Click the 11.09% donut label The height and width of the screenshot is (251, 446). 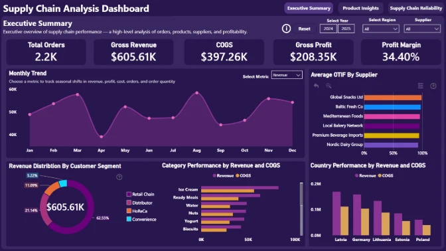31,185
